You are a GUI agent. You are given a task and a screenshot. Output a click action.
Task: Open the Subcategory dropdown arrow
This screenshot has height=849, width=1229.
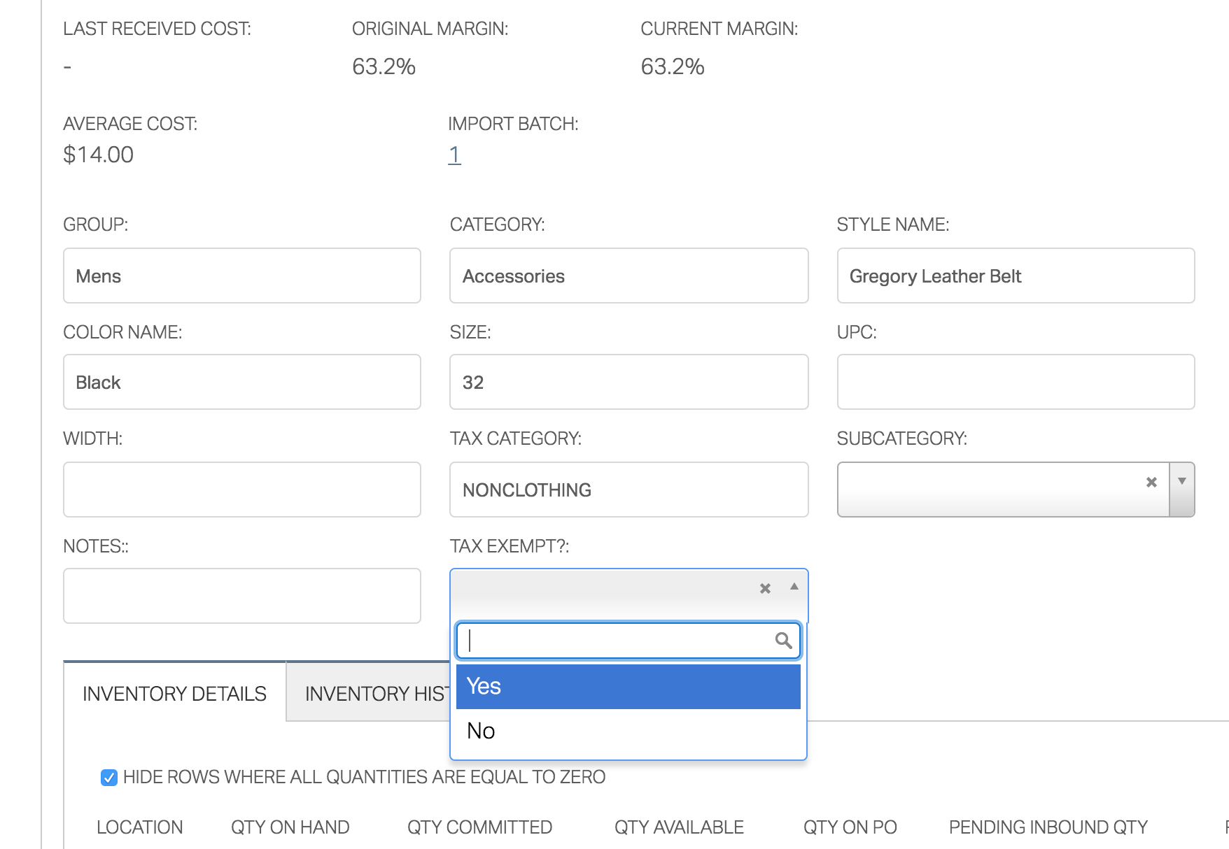(1181, 481)
